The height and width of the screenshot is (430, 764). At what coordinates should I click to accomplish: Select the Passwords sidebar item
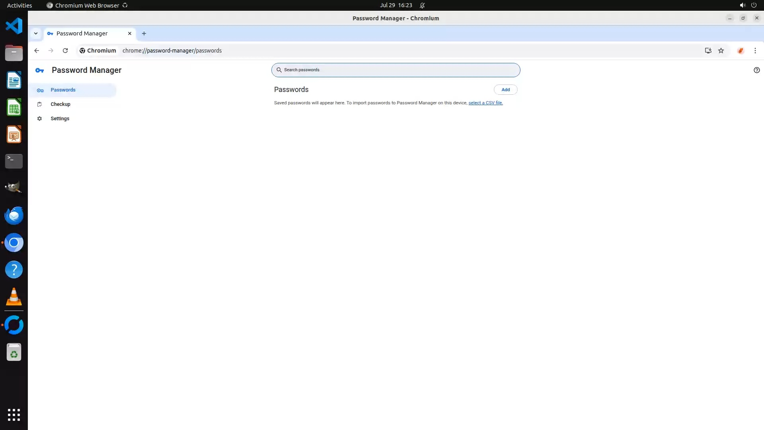coord(63,90)
